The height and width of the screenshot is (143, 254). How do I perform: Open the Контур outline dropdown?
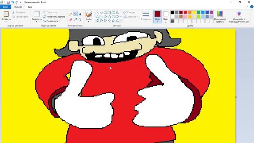point(130,12)
